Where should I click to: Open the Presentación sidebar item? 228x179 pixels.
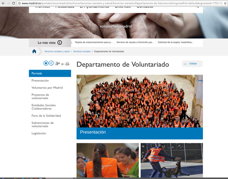(x=40, y=81)
